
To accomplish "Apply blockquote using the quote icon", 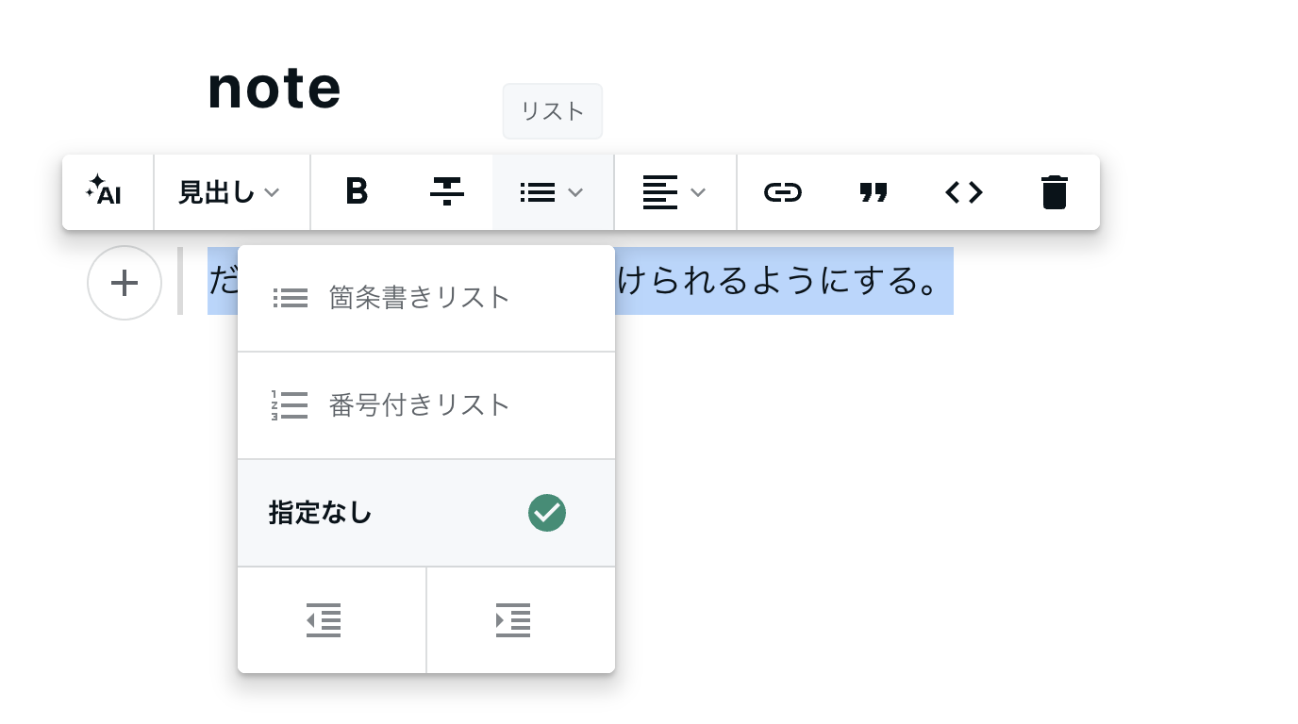I will coord(874,192).
